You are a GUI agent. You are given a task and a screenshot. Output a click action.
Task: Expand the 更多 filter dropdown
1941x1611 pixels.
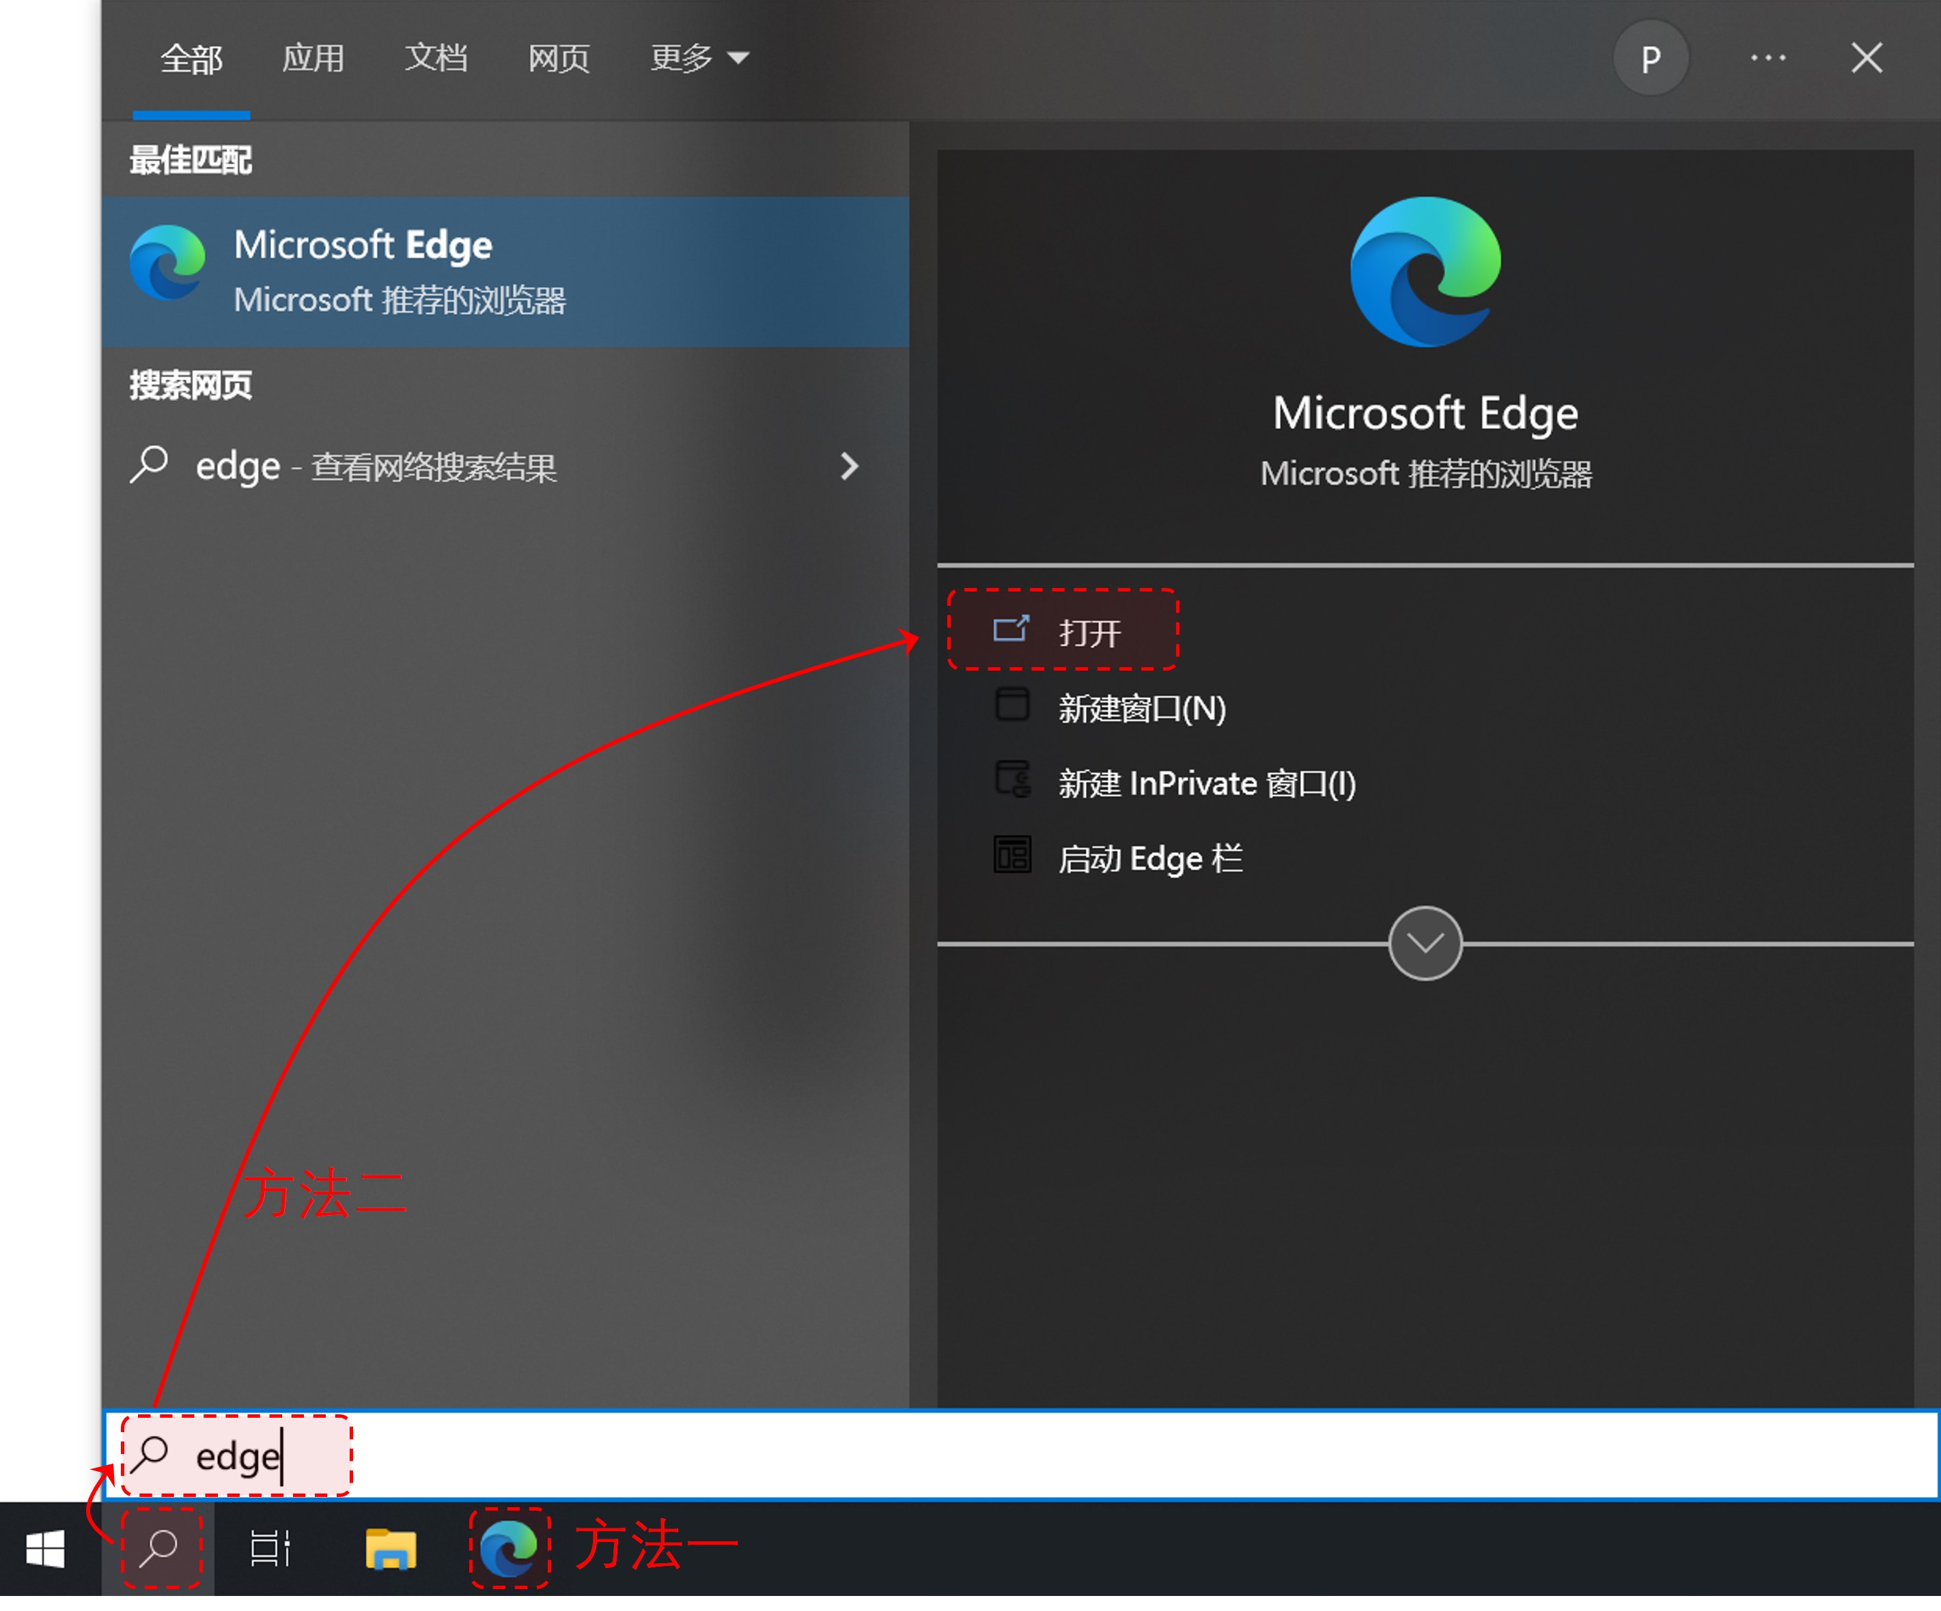pos(698,58)
